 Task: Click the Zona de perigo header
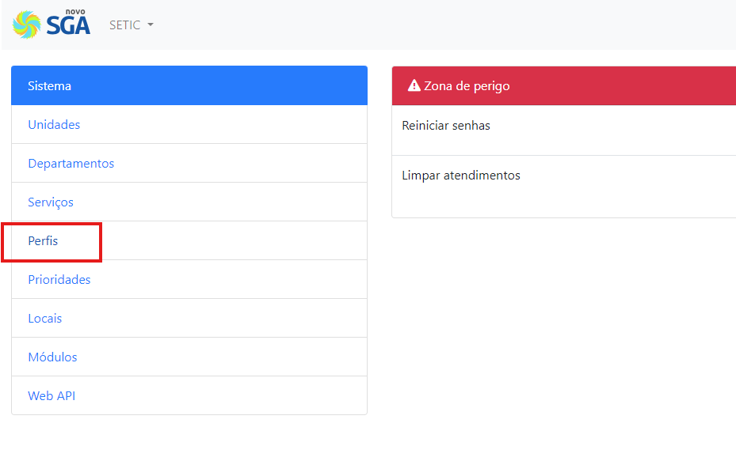(x=564, y=85)
